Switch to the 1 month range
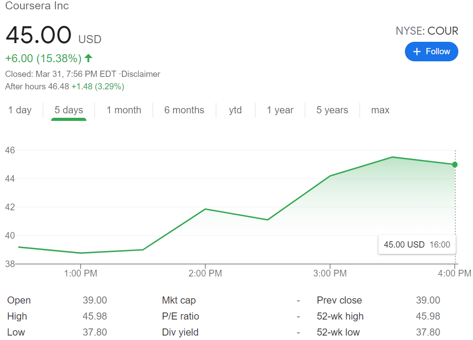Image resolution: width=473 pixels, height=340 pixels. point(124,110)
